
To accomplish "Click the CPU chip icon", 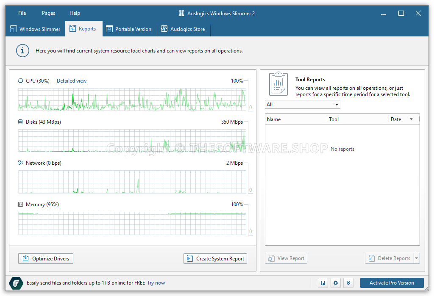I will pyautogui.click(x=20, y=81).
